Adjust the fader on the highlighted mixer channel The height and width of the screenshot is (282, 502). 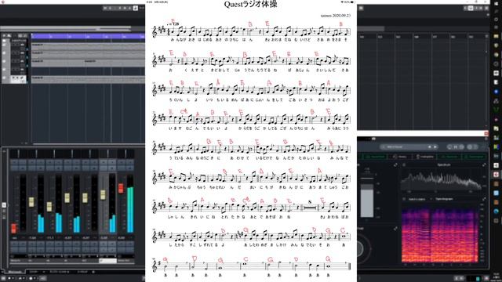pos(103,195)
